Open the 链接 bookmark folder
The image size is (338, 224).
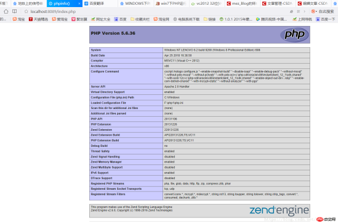(210, 19)
